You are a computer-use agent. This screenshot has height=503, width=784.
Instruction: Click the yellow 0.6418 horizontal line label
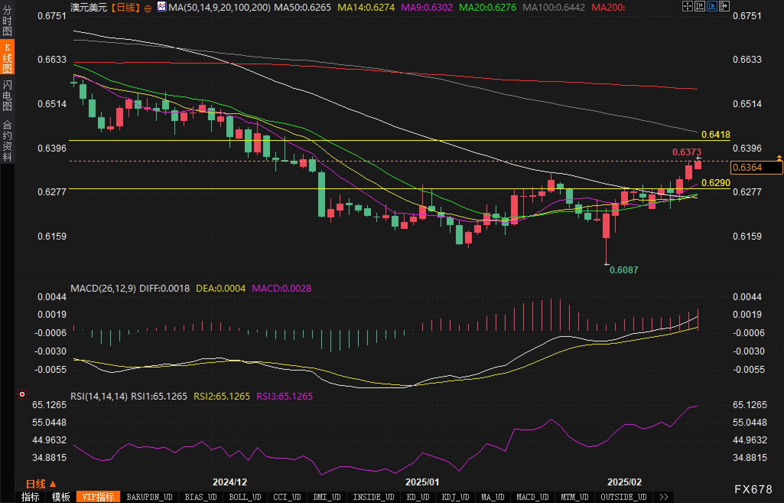pyautogui.click(x=716, y=134)
